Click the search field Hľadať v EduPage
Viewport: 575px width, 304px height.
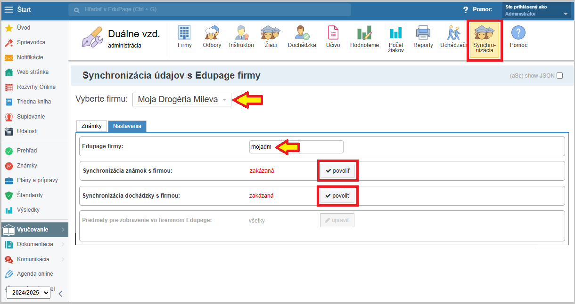point(210,9)
